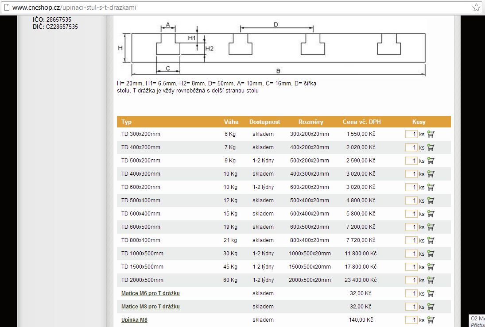485x327 pixels.
Task: Click quantity field for Matice M8
Action: tap(411, 307)
